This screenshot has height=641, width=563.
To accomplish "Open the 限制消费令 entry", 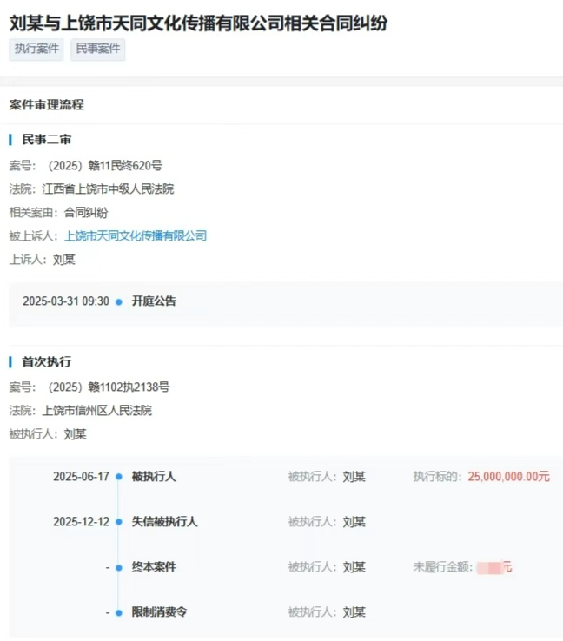I will [x=159, y=612].
